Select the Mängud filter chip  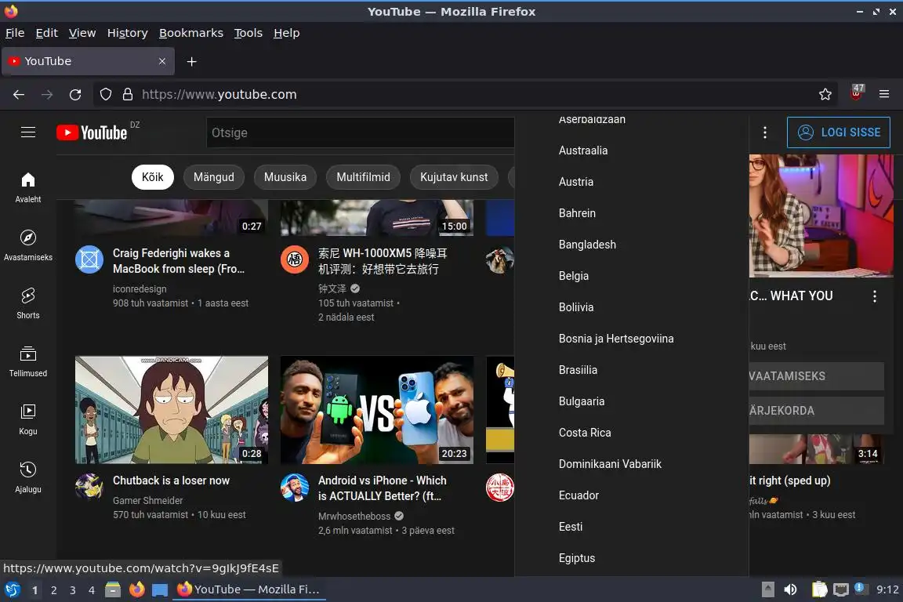point(214,177)
